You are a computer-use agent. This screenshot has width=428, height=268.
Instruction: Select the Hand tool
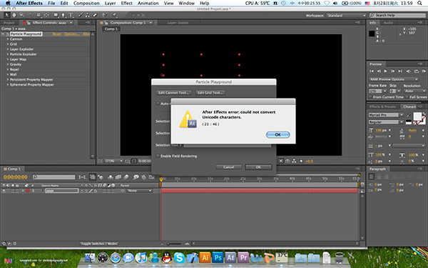click(14, 15)
